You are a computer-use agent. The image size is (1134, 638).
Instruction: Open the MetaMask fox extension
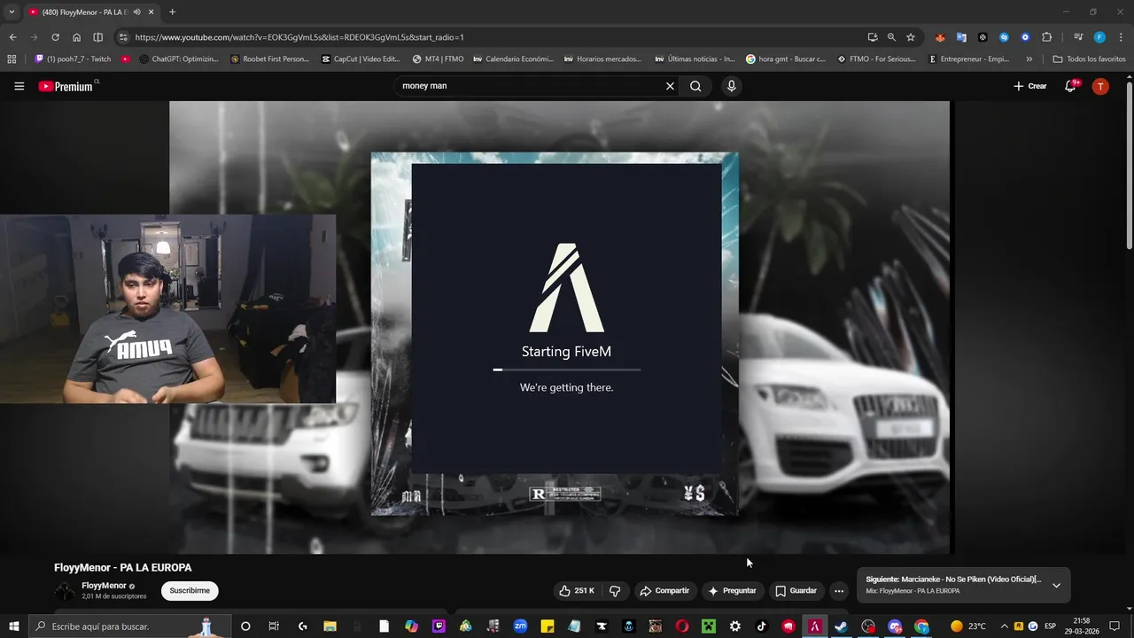click(x=940, y=37)
